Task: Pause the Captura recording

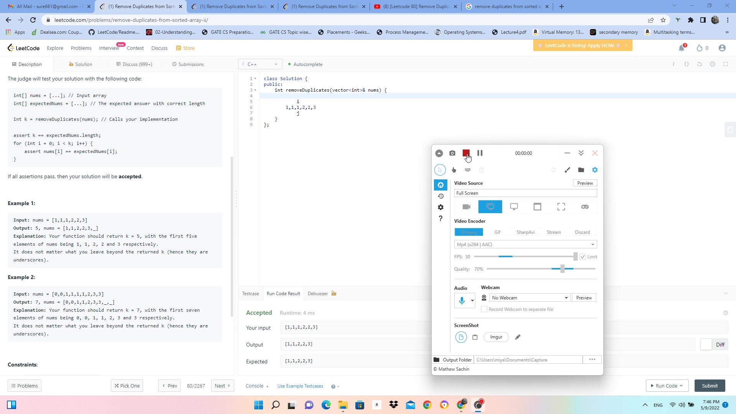Action: (480, 153)
